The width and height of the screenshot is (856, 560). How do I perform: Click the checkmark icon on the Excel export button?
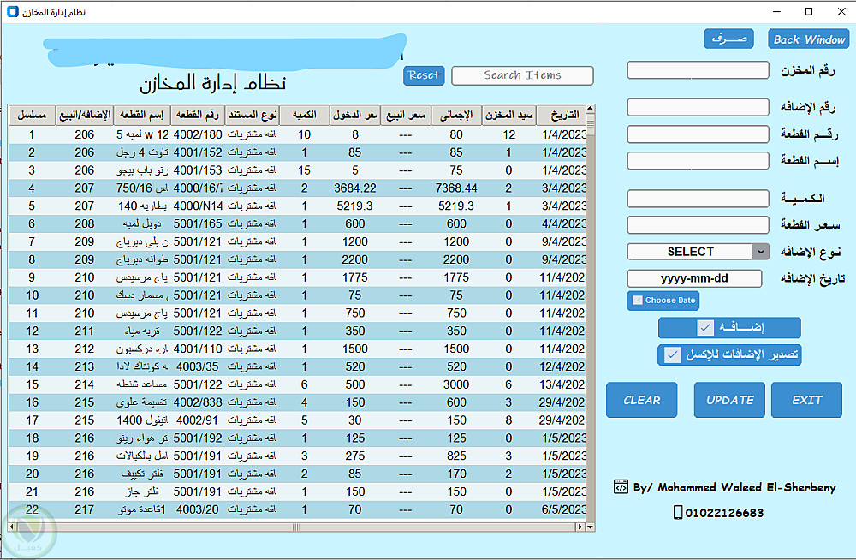[x=673, y=355]
